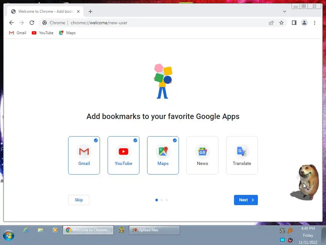
Task: Open Windows Media Player from taskbar
Action: coord(55,230)
